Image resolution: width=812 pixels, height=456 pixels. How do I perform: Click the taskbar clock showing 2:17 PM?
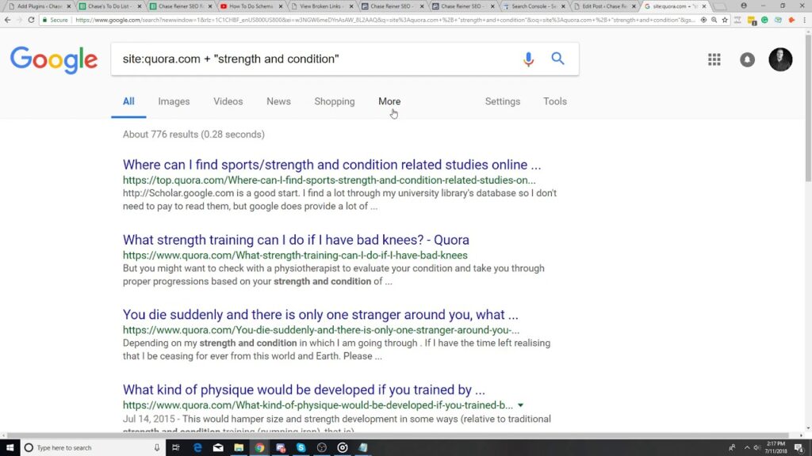pos(776,448)
